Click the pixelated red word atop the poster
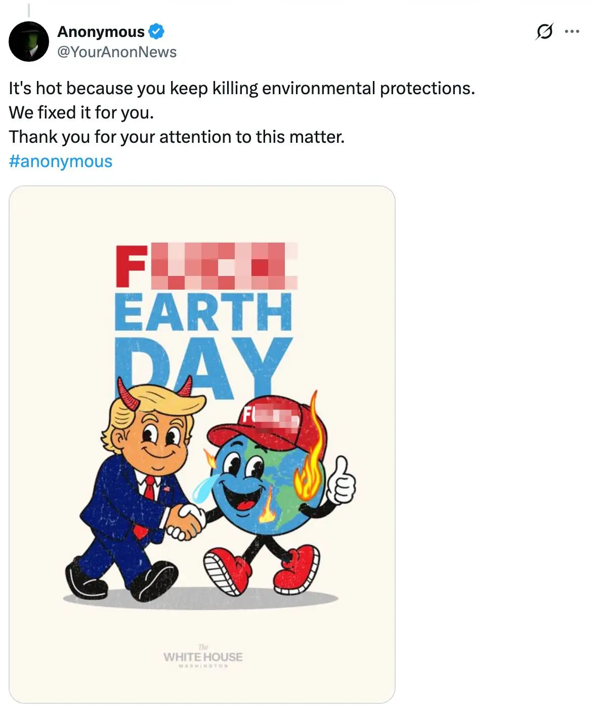The width and height of the screenshot is (595, 716). tap(207, 266)
